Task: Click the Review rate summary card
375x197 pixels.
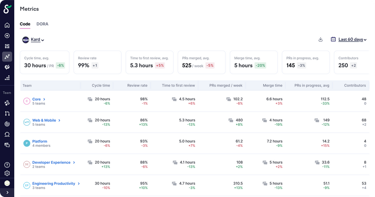Action: pos(98,62)
